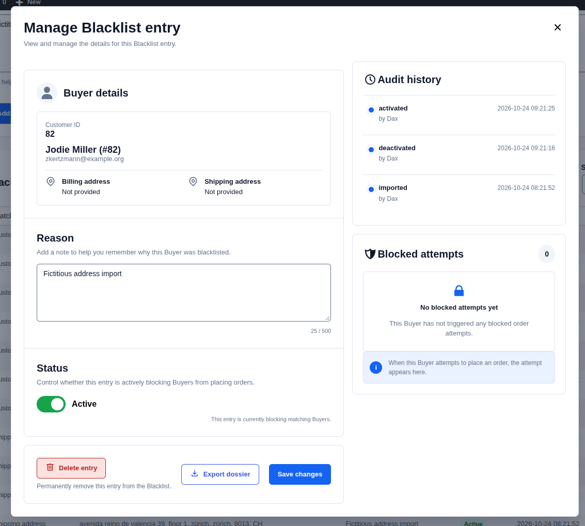Click the deactivated event blue dot
The width and height of the screenshot is (585, 526).
[x=371, y=150]
